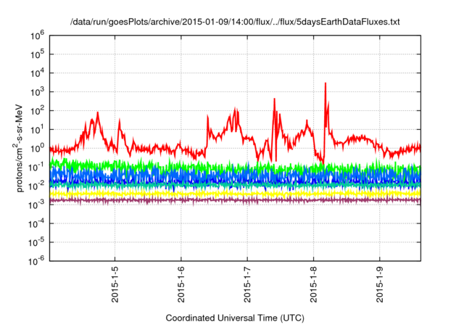Click the 10^-2 y-axis label
464x325 pixels.
tap(36, 186)
